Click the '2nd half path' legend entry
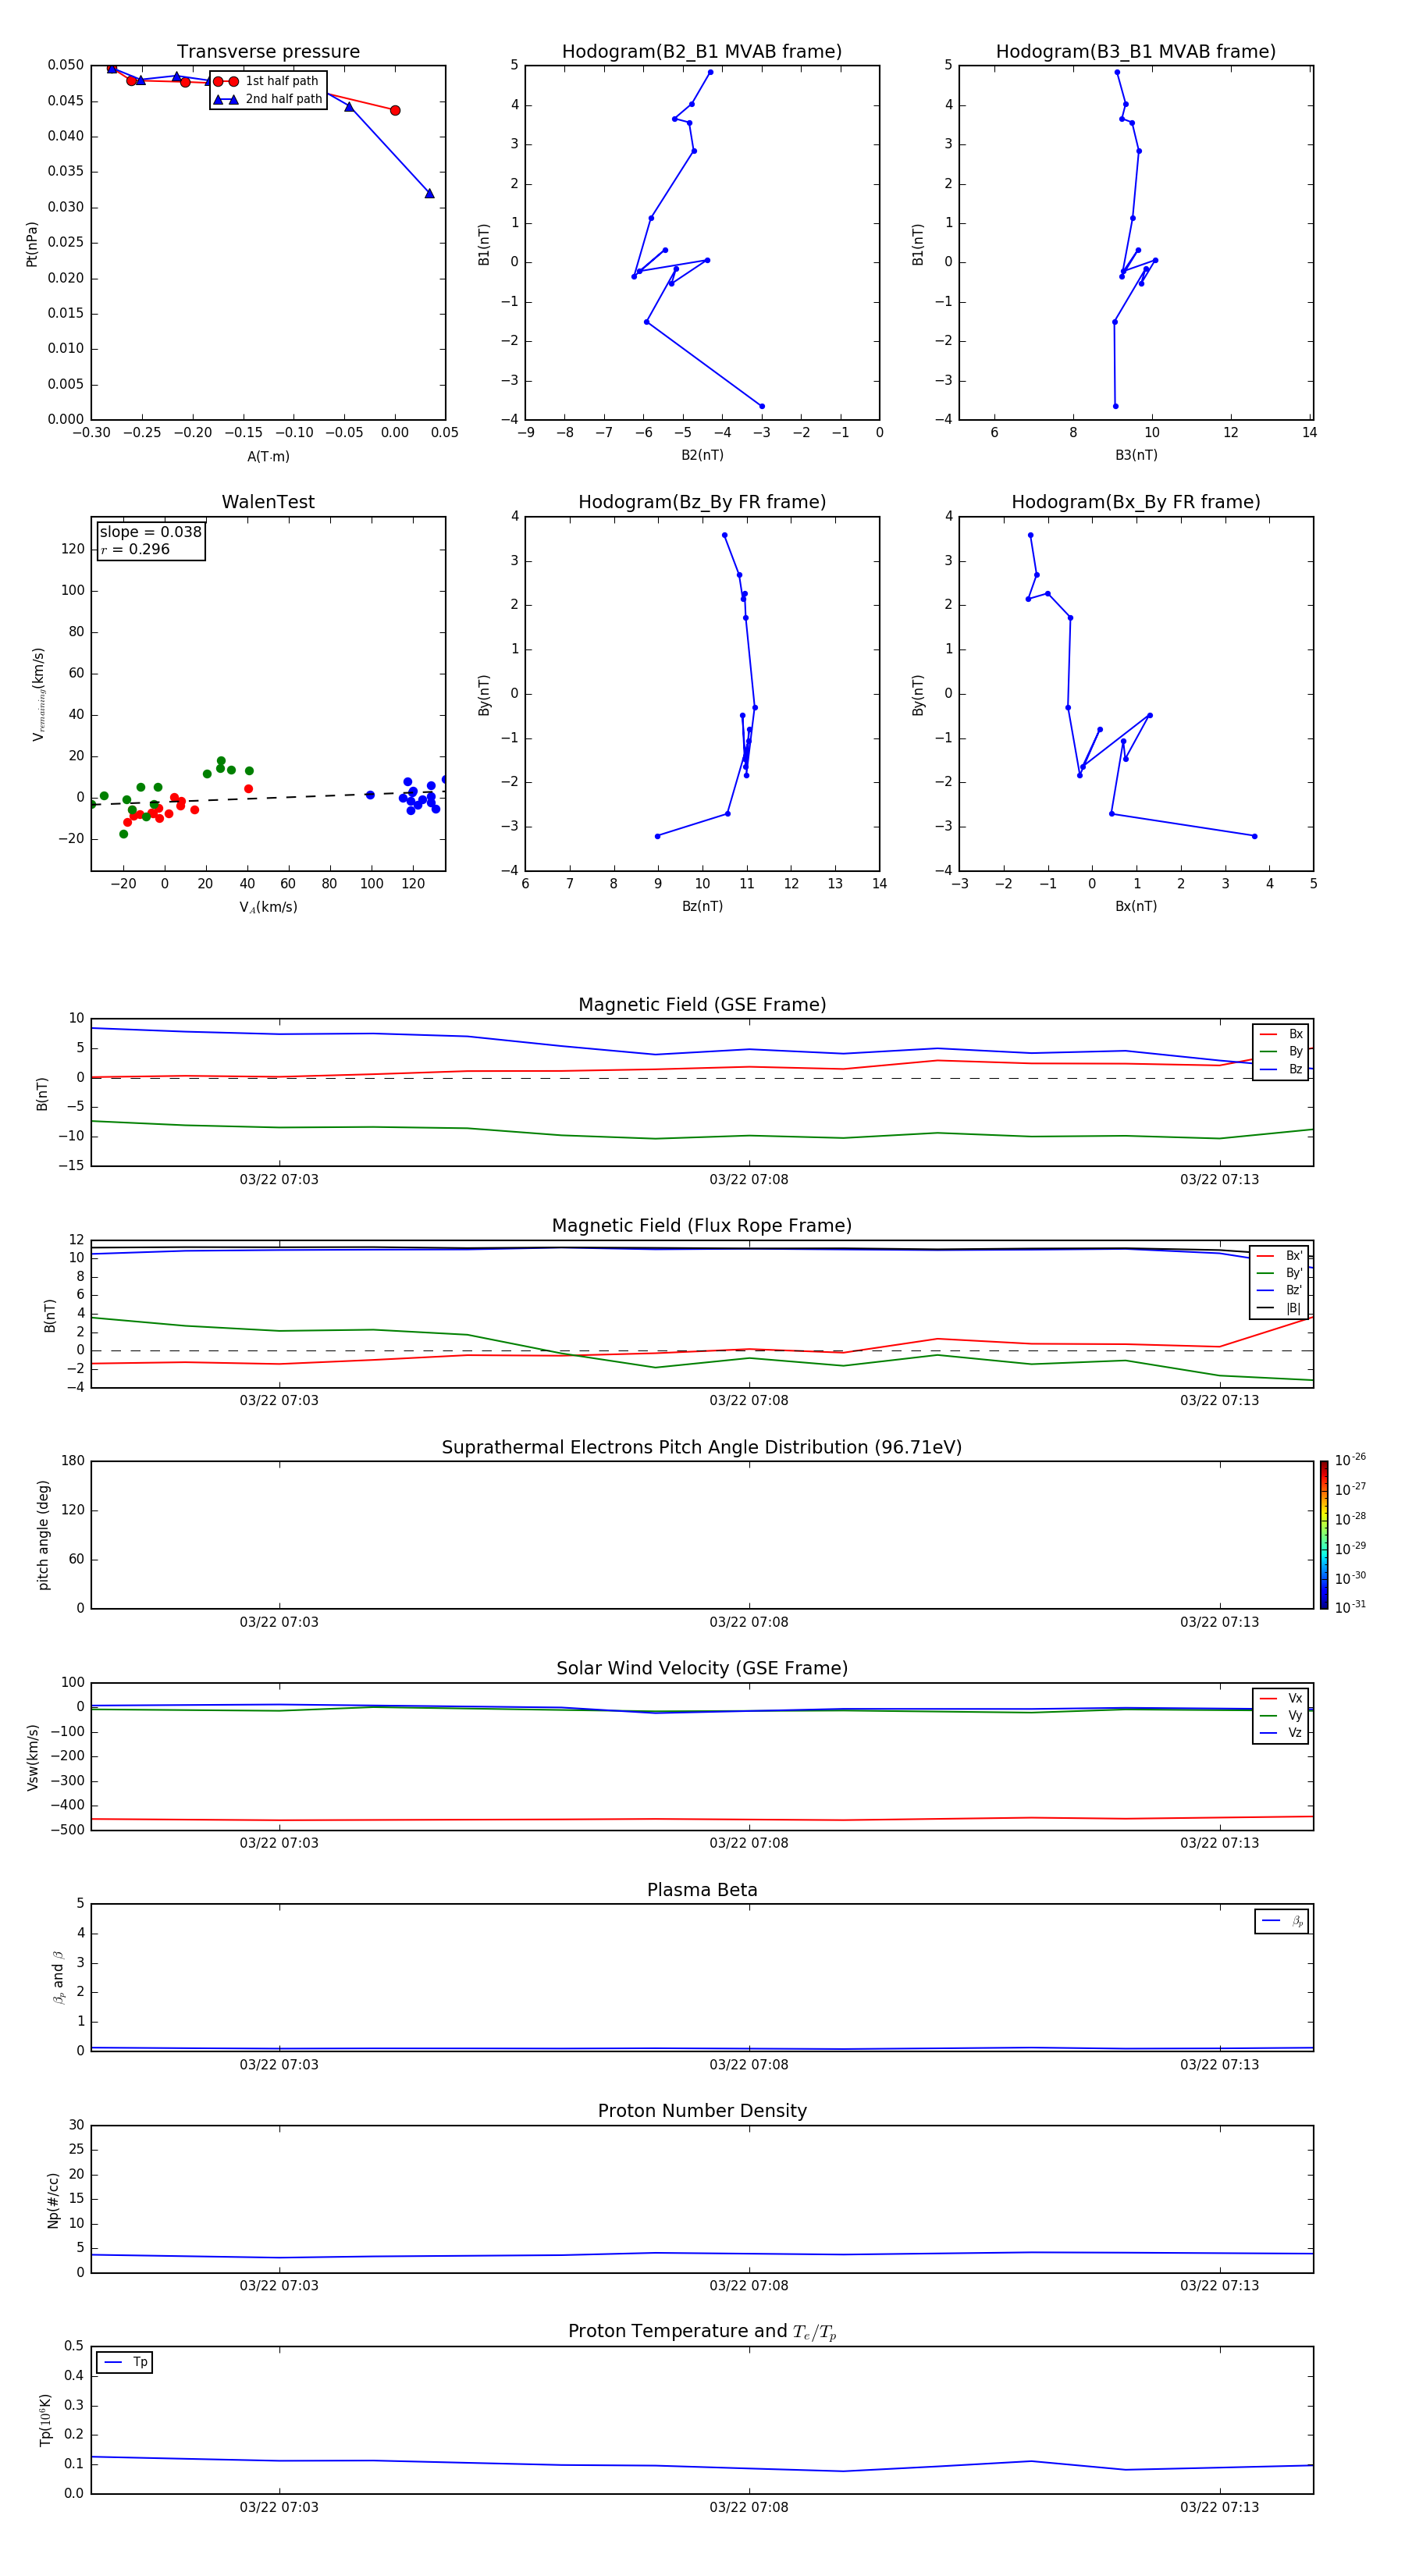Image resolution: width=1405 pixels, height=2576 pixels. (x=267, y=99)
